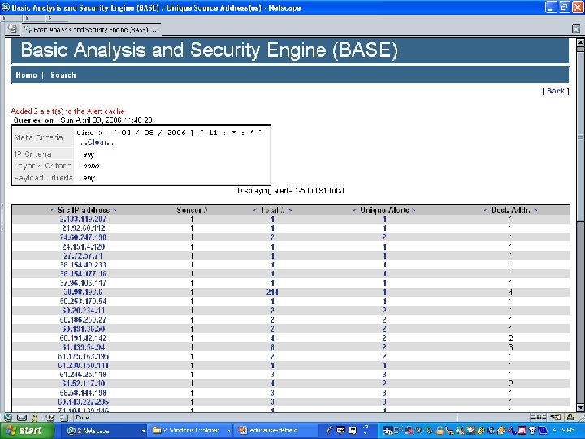Open Mail from the status bar envelope icon
585x439 pixels.
point(22,417)
